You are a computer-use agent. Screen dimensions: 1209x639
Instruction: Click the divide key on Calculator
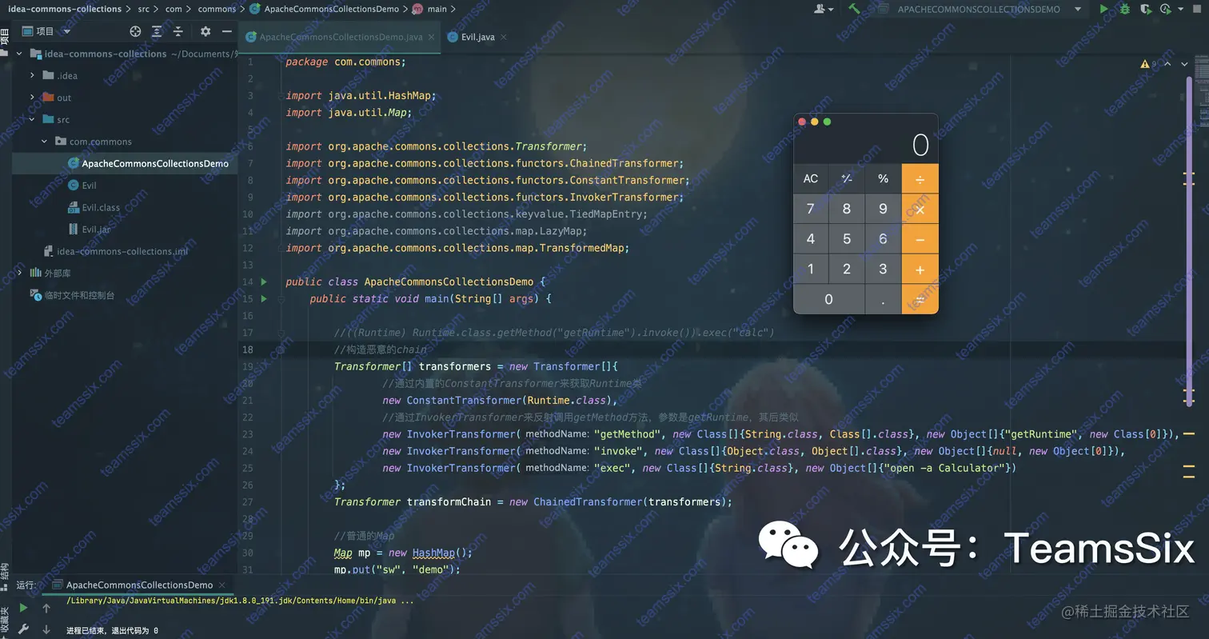920,178
